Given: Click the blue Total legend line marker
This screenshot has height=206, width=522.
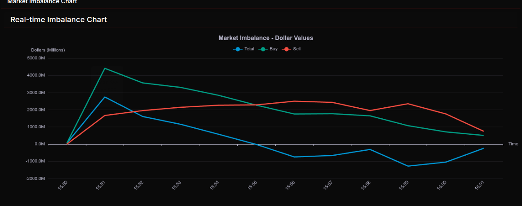Looking at the screenshot, I should pyautogui.click(x=238, y=49).
